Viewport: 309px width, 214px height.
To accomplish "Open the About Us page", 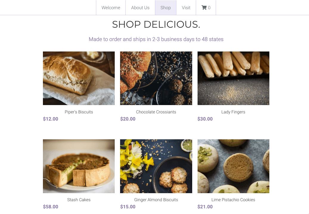I will (140, 8).
